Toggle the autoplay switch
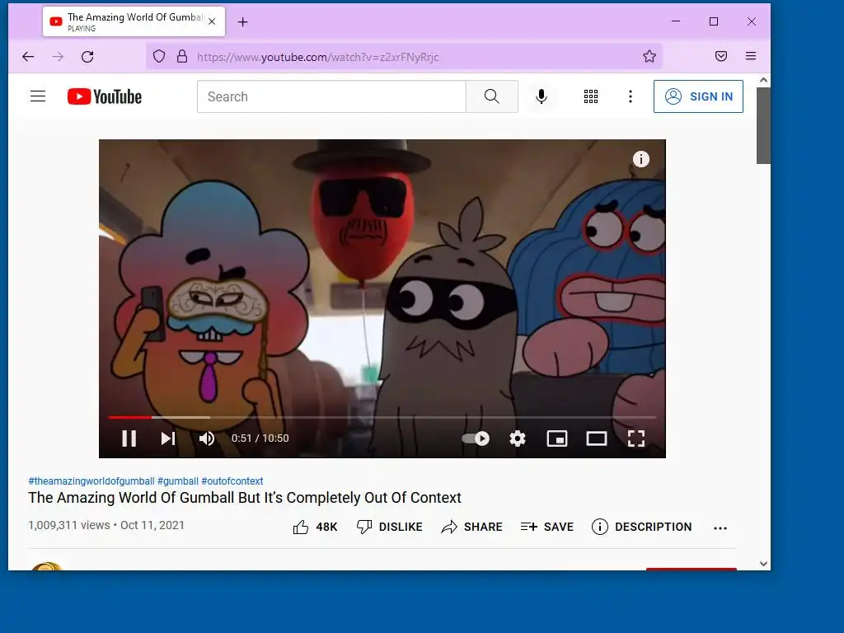844x633 pixels. point(476,438)
